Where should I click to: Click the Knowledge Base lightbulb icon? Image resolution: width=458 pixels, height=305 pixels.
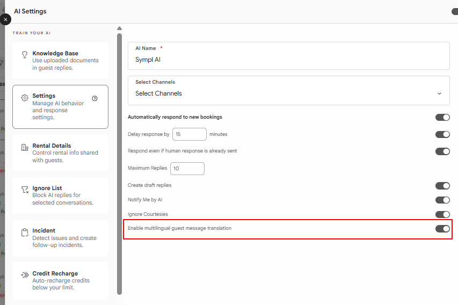point(25,55)
